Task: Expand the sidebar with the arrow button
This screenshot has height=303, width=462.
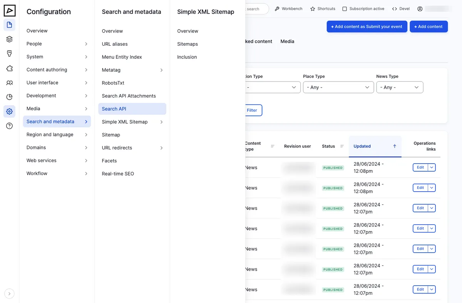Action: point(10,294)
